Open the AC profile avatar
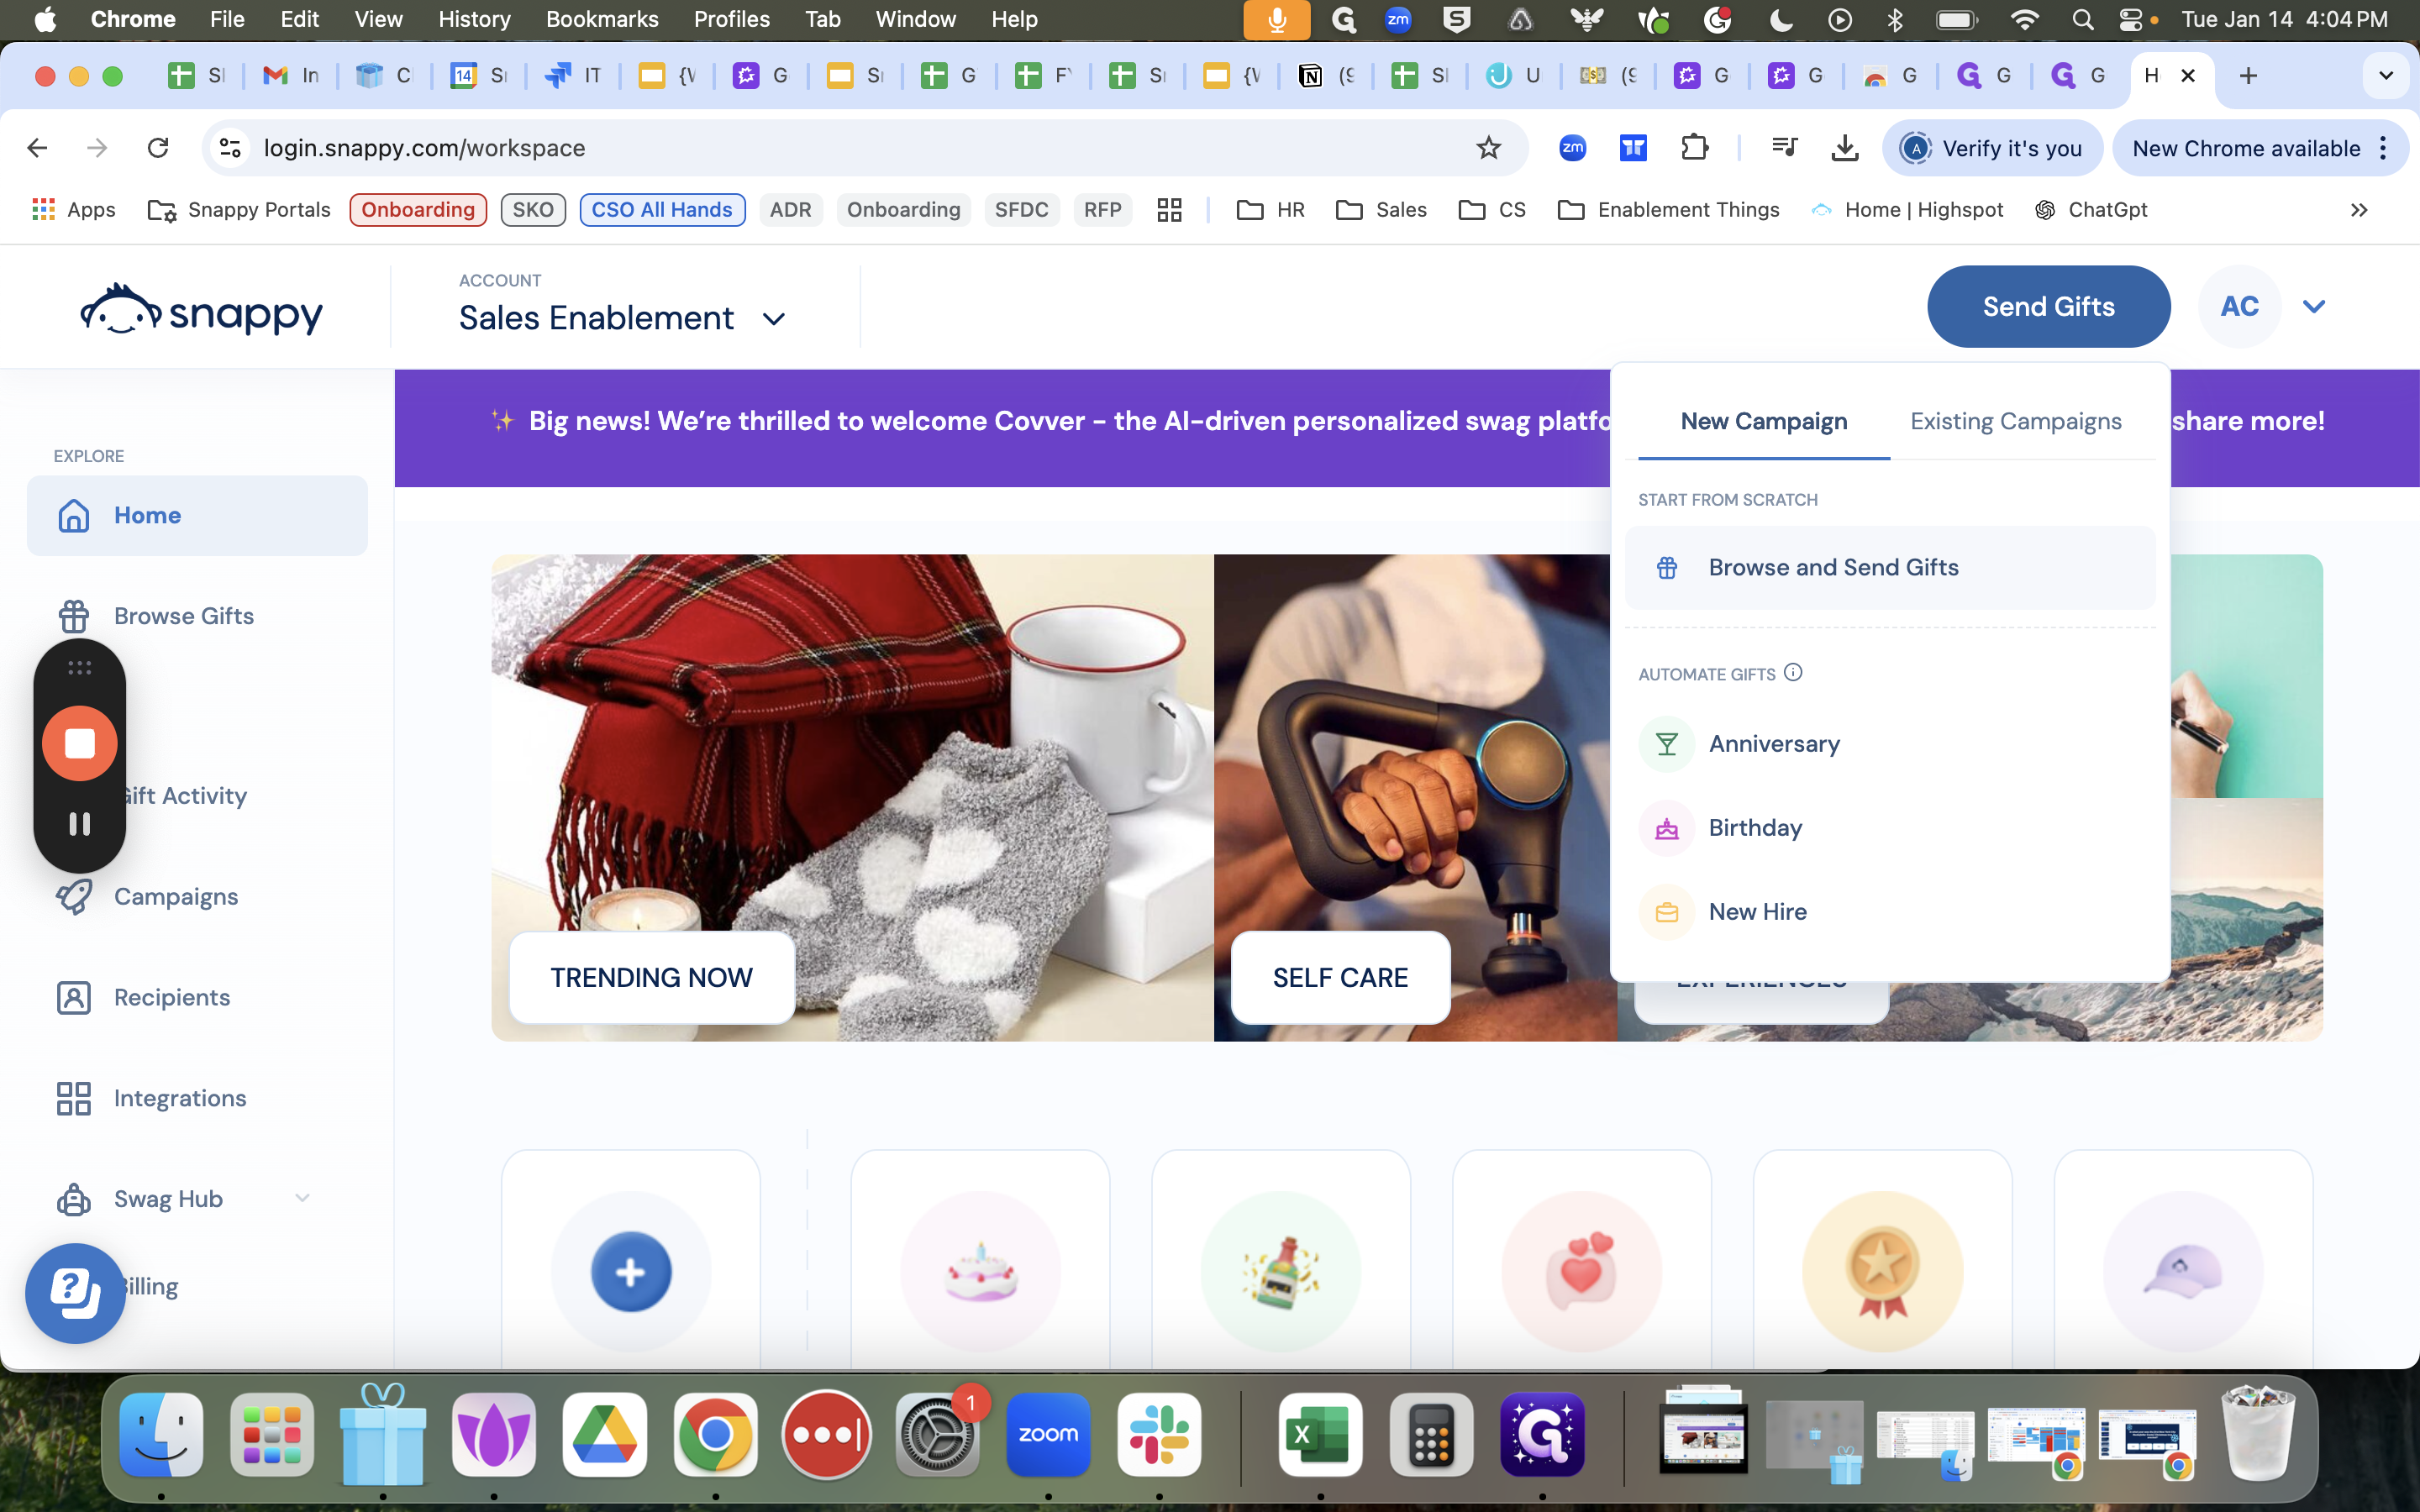The image size is (2420, 1512). (x=2240, y=306)
